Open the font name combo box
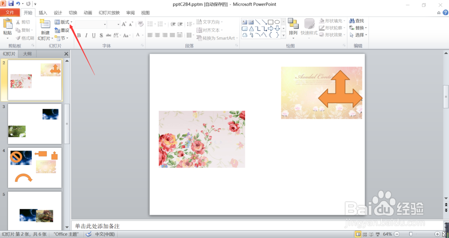449x238 pixels. (x=91, y=24)
